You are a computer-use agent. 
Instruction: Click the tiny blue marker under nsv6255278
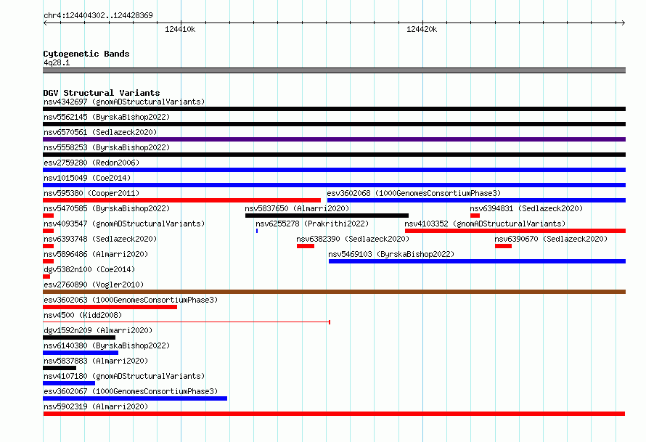tap(257, 231)
